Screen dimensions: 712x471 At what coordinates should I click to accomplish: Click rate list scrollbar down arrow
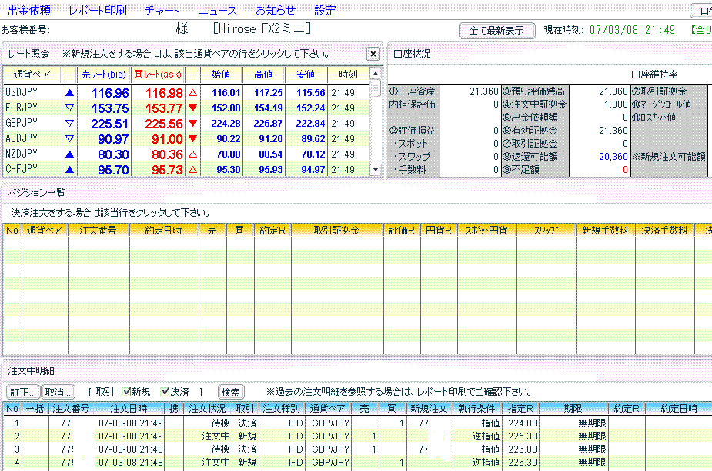(376, 170)
